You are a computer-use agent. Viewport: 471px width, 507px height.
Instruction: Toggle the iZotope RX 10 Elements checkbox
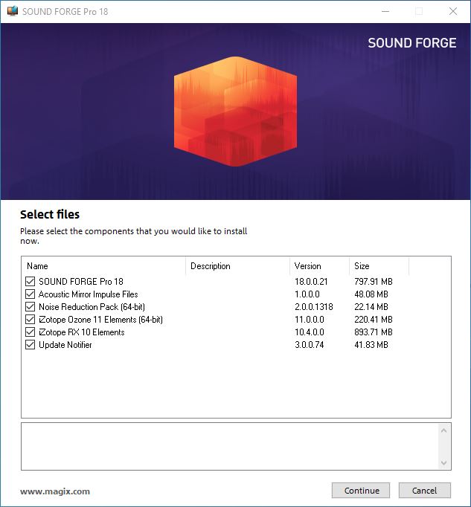point(30,332)
